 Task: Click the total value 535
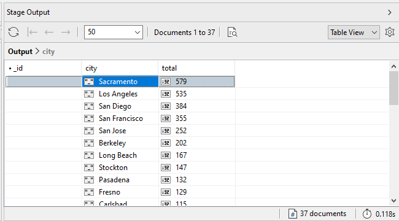pyautogui.click(x=181, y=94)
